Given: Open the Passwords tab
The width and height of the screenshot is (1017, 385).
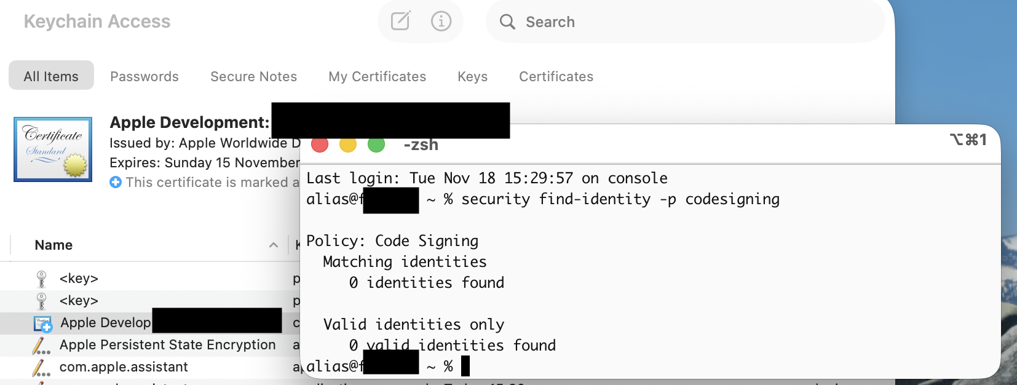Looking at the screenshot, I should (144, 76).
